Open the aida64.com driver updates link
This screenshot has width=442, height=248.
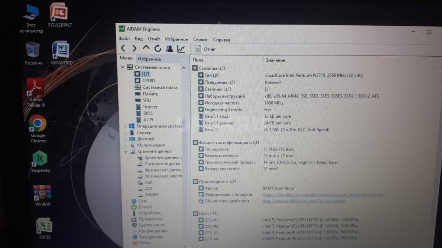point(304,201)
